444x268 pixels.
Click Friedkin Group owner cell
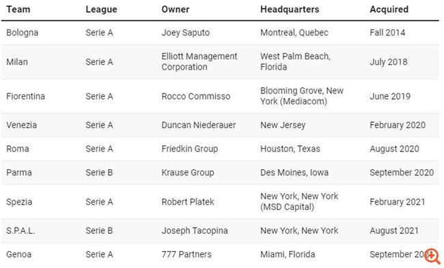(190, 149)
